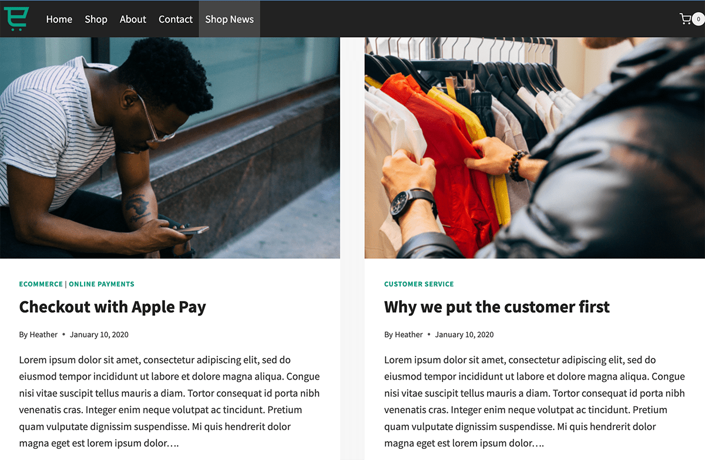The width and height of the screenshot is (705, 460).
Task: Click the ECOMMERCE category link
Action: (41, 284)
